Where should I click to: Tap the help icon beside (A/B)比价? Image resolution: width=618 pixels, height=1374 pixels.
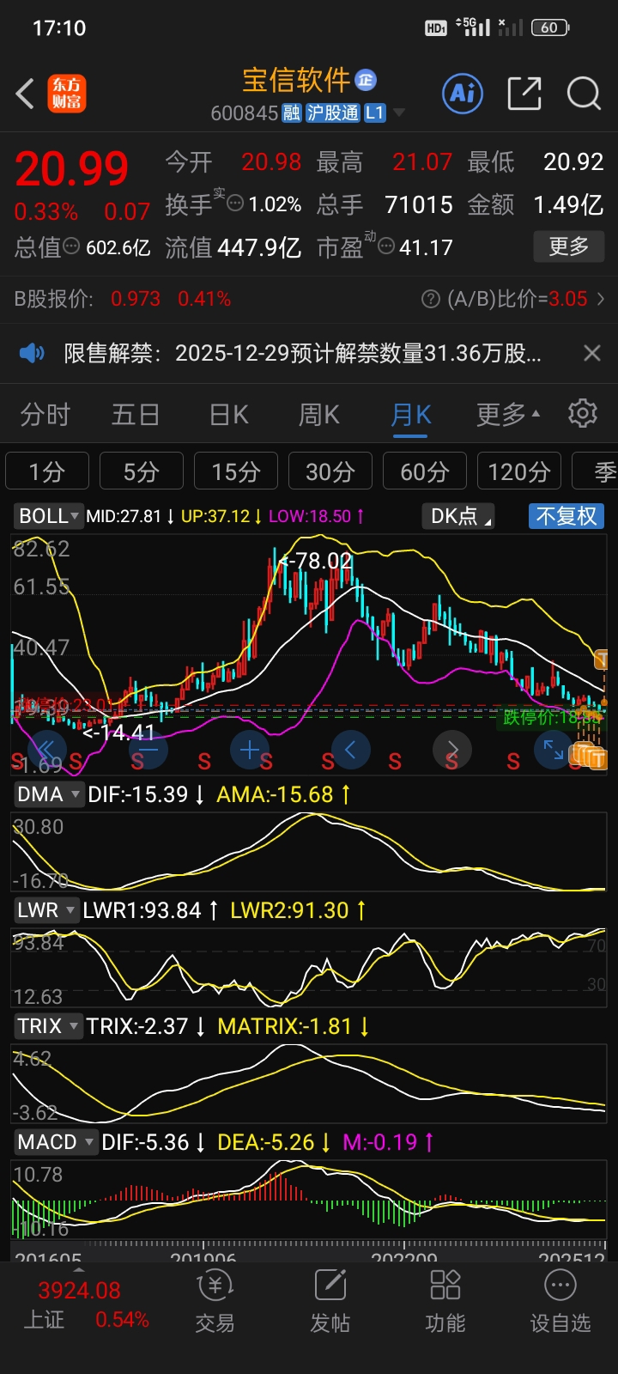pyautogui.click(x=431, y=299)
